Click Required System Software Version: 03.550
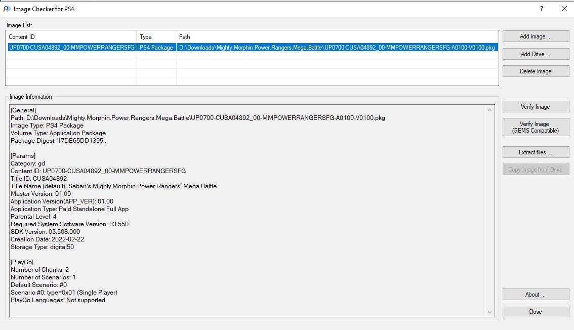Viewport: 574px width, 330px height. [x=69, y=224]
